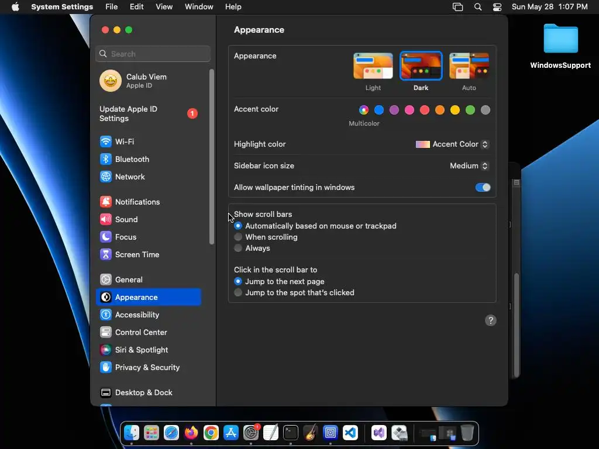Choose the Dark appearance thumbnail
The width and height of the screenshot is (599, 449).
pyautogui.click(x=421, y=66)
